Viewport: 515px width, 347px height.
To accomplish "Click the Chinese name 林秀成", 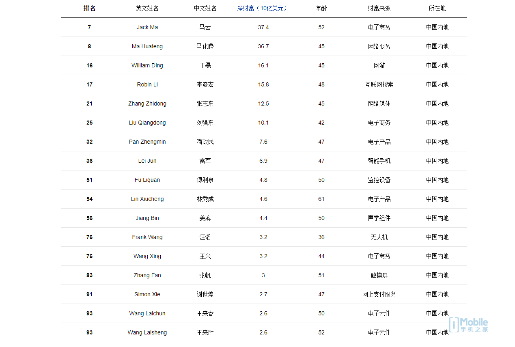I will (205, 199).
